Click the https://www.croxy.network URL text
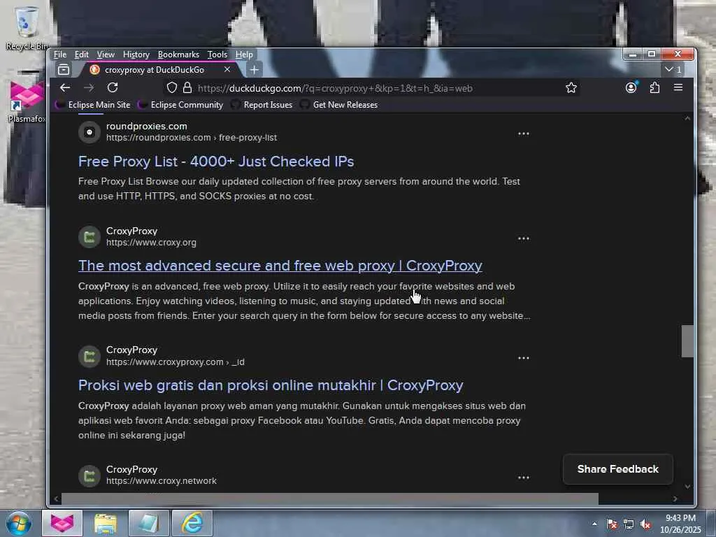Viewport: 716px width, 537px height. (162, 481)
